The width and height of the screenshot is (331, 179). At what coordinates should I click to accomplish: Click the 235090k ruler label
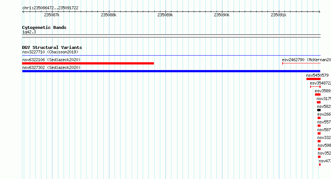222,15
